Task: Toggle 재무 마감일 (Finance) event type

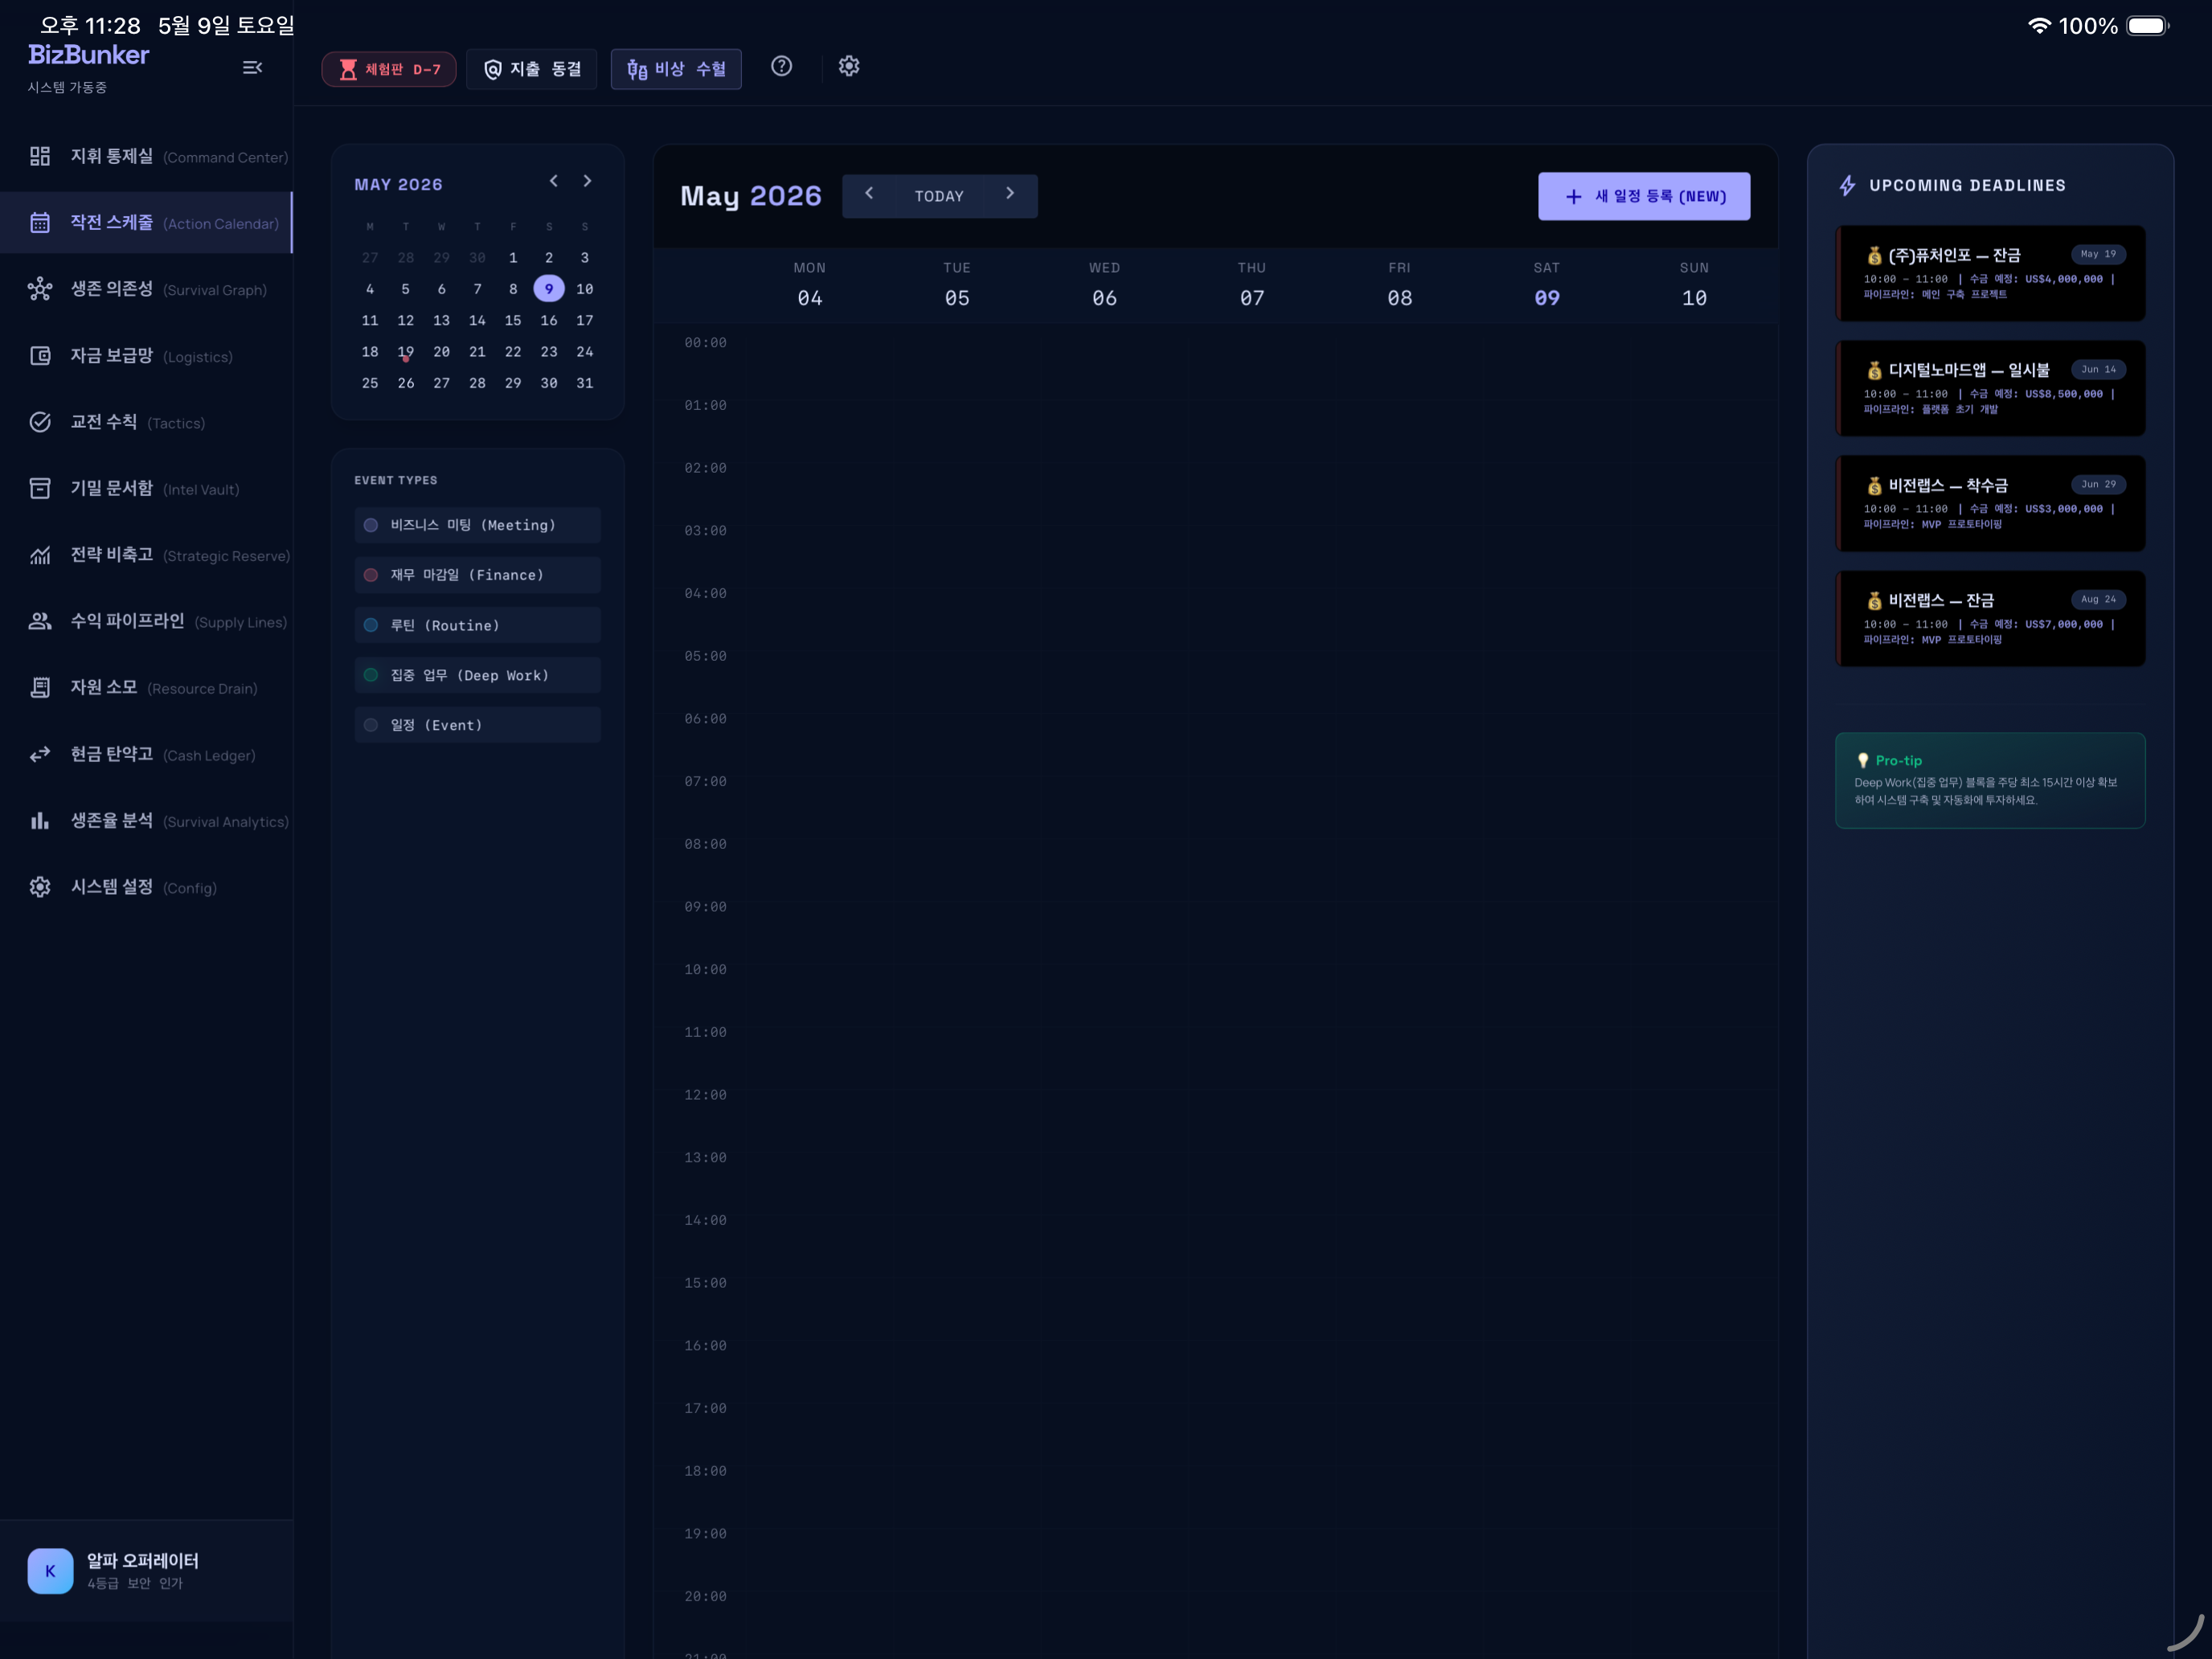Action: 477,575
